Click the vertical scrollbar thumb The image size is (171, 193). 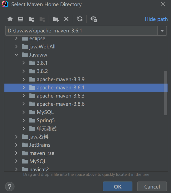pos(165,93)
